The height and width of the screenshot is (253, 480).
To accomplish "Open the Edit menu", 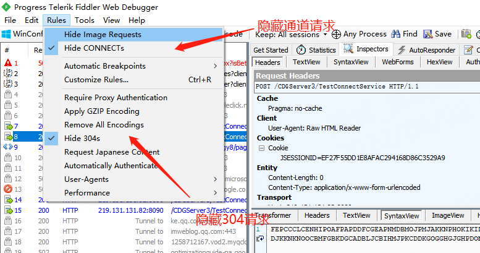I will coord(32,20).
